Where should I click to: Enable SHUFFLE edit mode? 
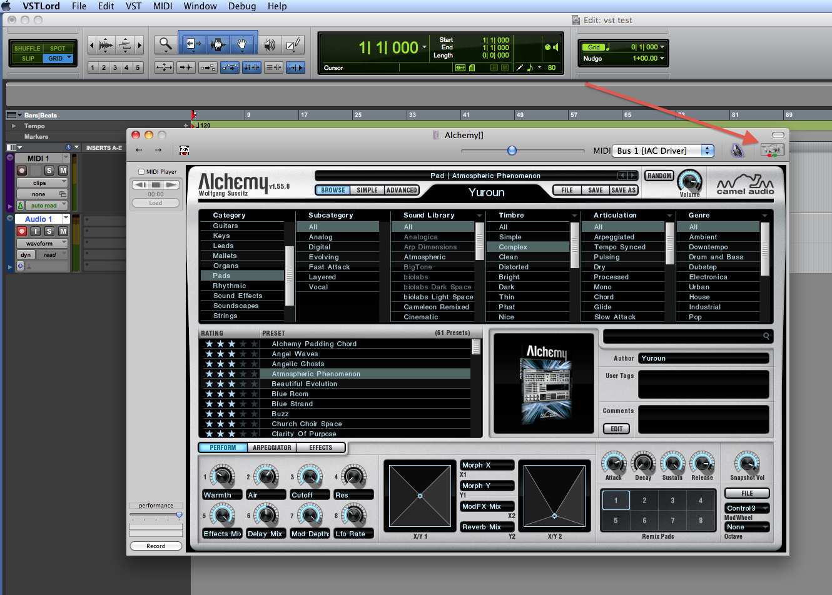pos(27,48)
